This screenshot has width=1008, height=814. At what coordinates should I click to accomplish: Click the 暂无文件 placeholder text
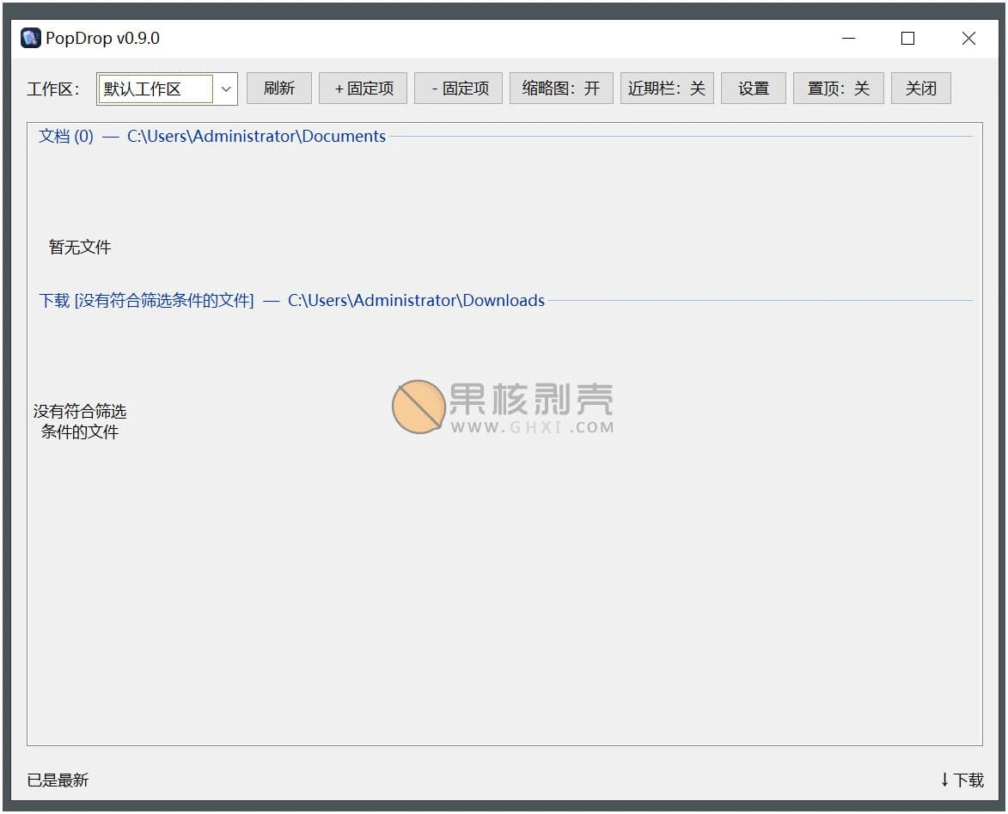[80, 247]
